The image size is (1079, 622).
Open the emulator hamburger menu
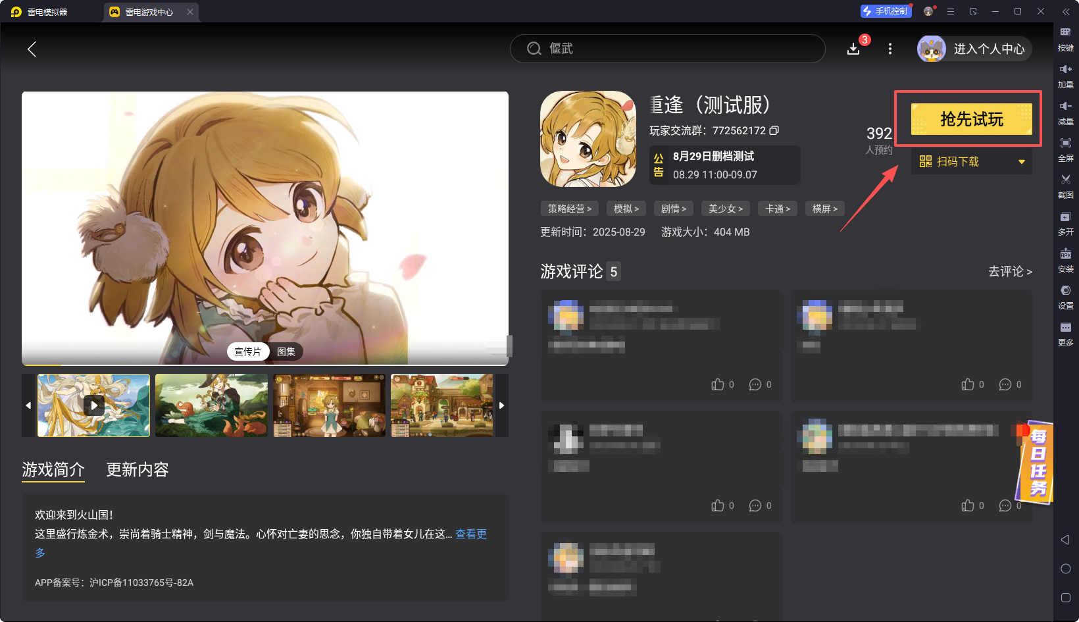coord(951,11)
